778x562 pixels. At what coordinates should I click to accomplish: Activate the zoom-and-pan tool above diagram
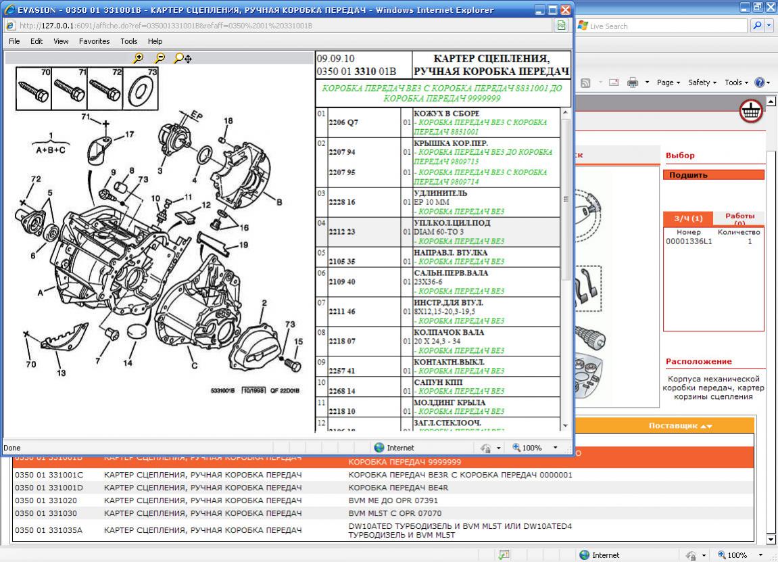pyautogui.click(x=183, y=58)
